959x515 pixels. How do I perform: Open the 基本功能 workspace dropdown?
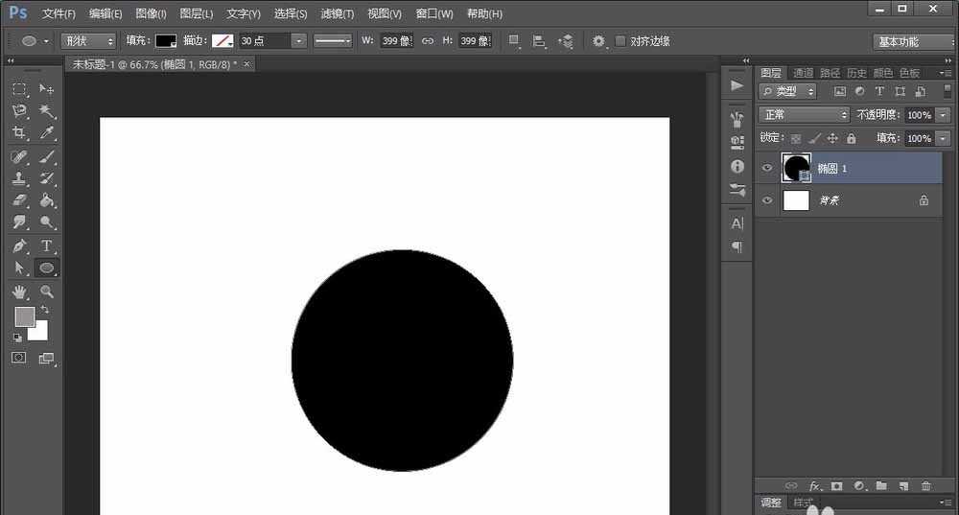click(910, 41)
